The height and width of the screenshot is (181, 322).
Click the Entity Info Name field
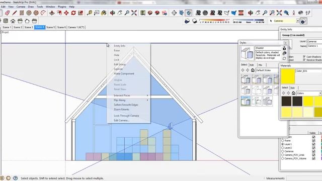tap(314, 46)
